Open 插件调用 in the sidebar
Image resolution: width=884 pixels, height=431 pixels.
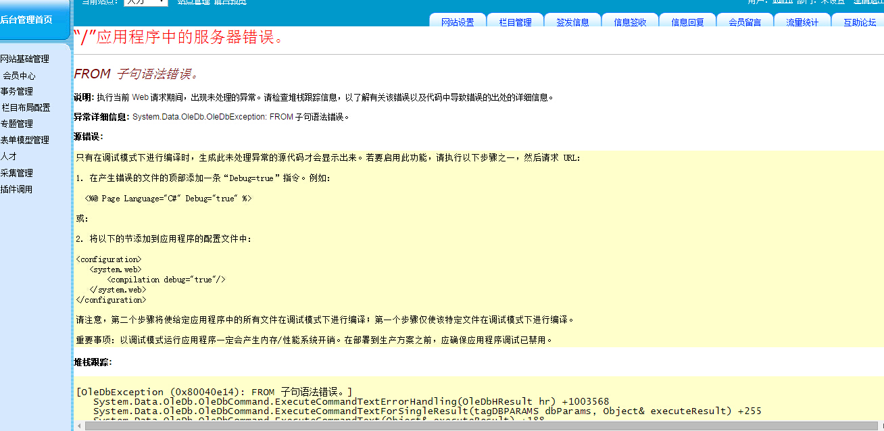tap(17, 189)
